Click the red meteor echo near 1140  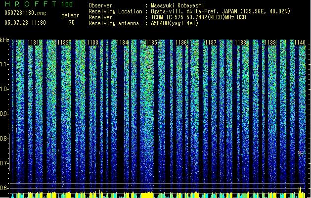click(x=300, y=152)
